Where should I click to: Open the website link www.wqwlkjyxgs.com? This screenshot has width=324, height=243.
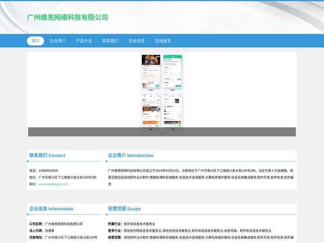[54, 184]
